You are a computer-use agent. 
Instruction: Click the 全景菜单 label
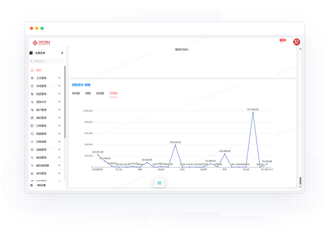40,53
